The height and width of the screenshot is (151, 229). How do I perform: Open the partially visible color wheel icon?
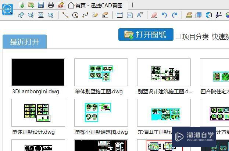[227, 15]
